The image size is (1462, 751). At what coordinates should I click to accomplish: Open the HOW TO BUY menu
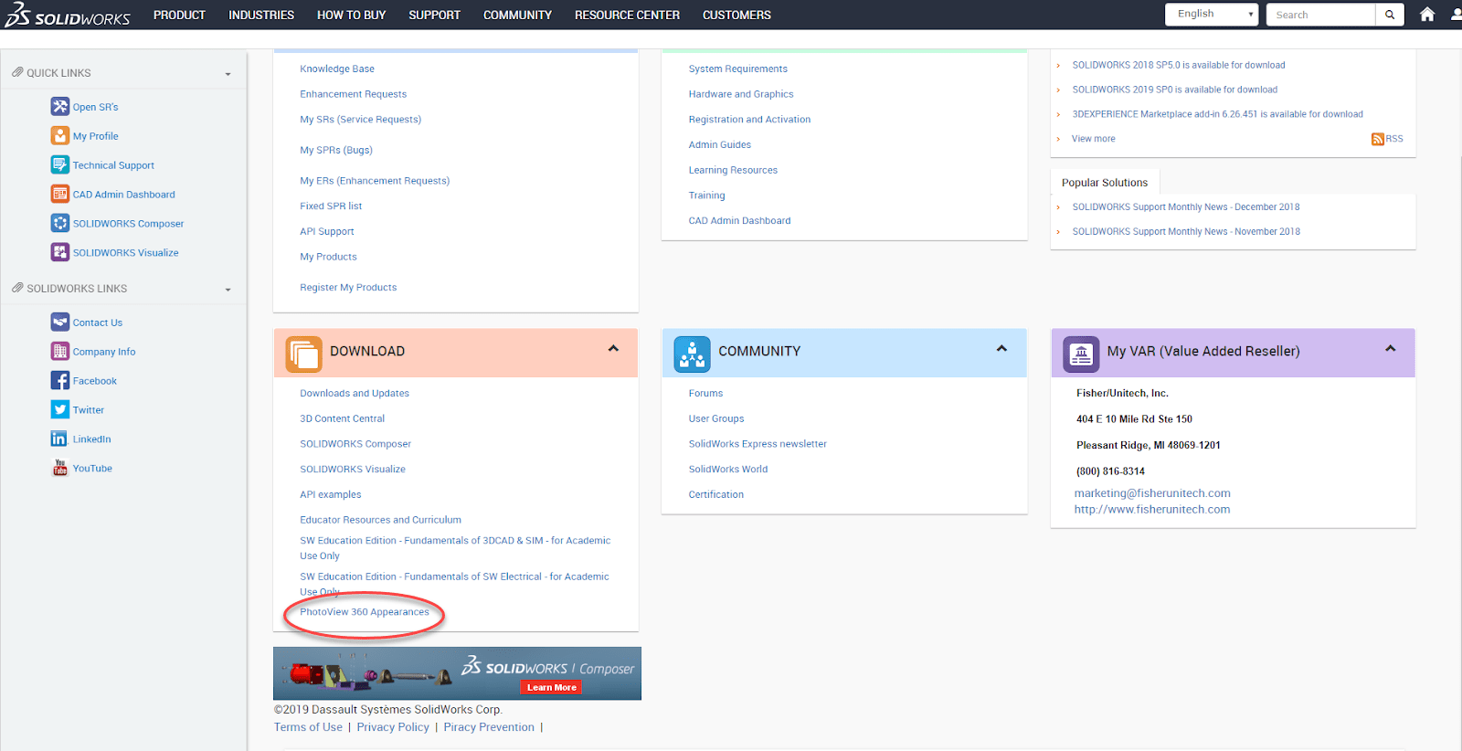(351, 15)
